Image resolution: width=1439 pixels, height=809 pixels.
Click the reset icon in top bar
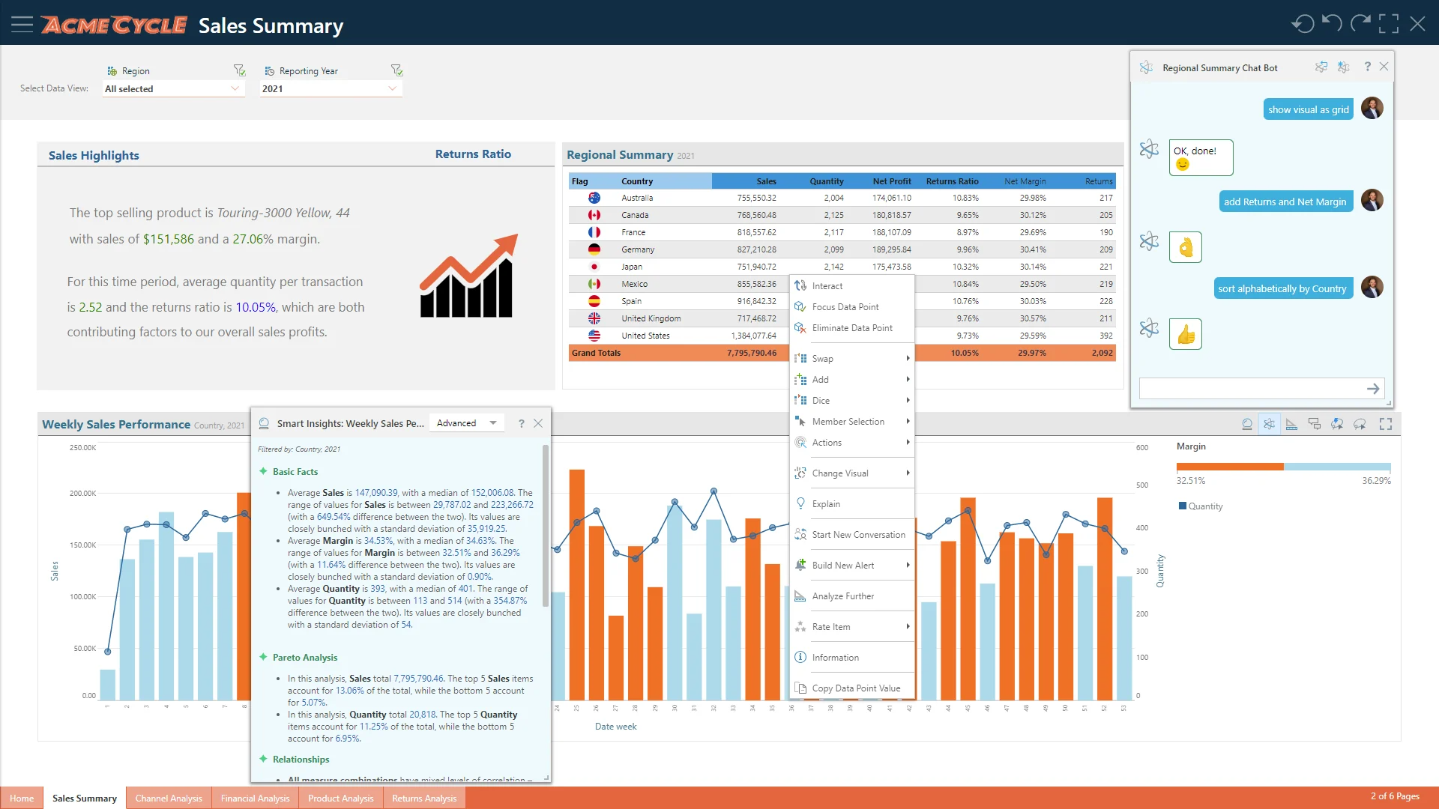[x=1303, y=24]
